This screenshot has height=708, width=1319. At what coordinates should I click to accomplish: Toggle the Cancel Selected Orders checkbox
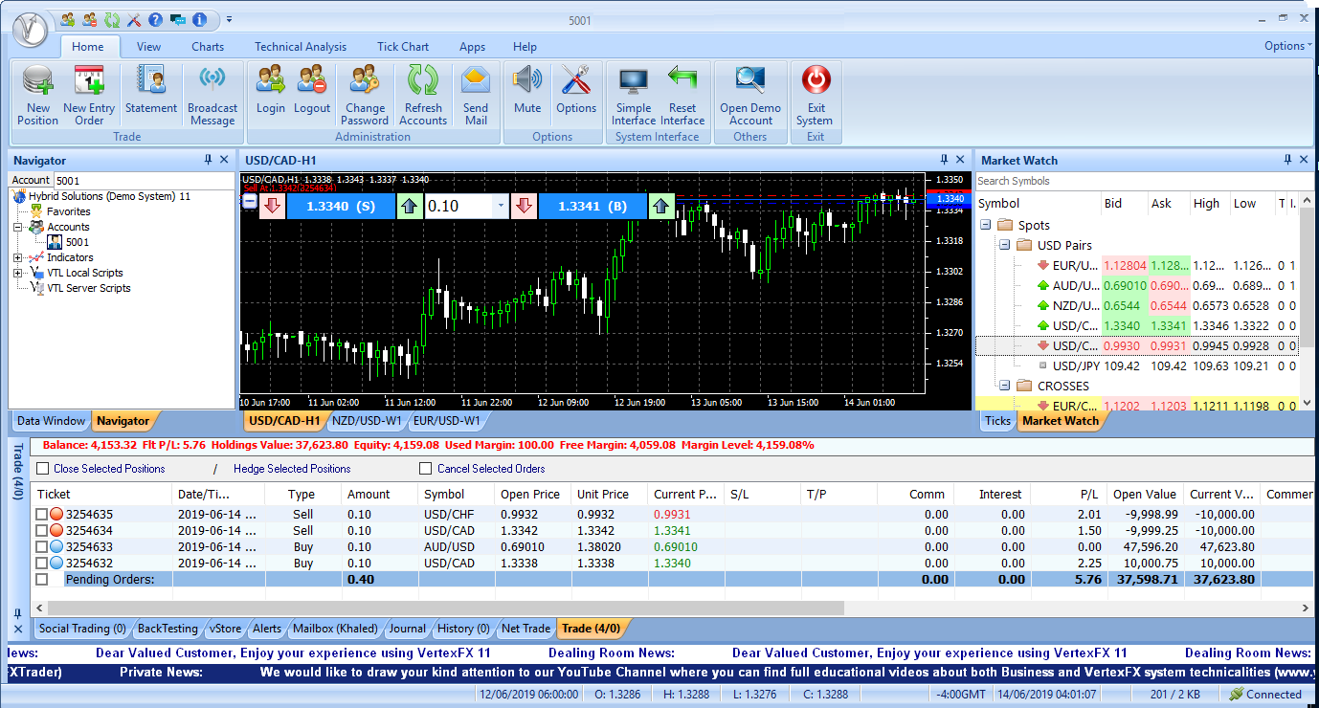coord(426,469)
